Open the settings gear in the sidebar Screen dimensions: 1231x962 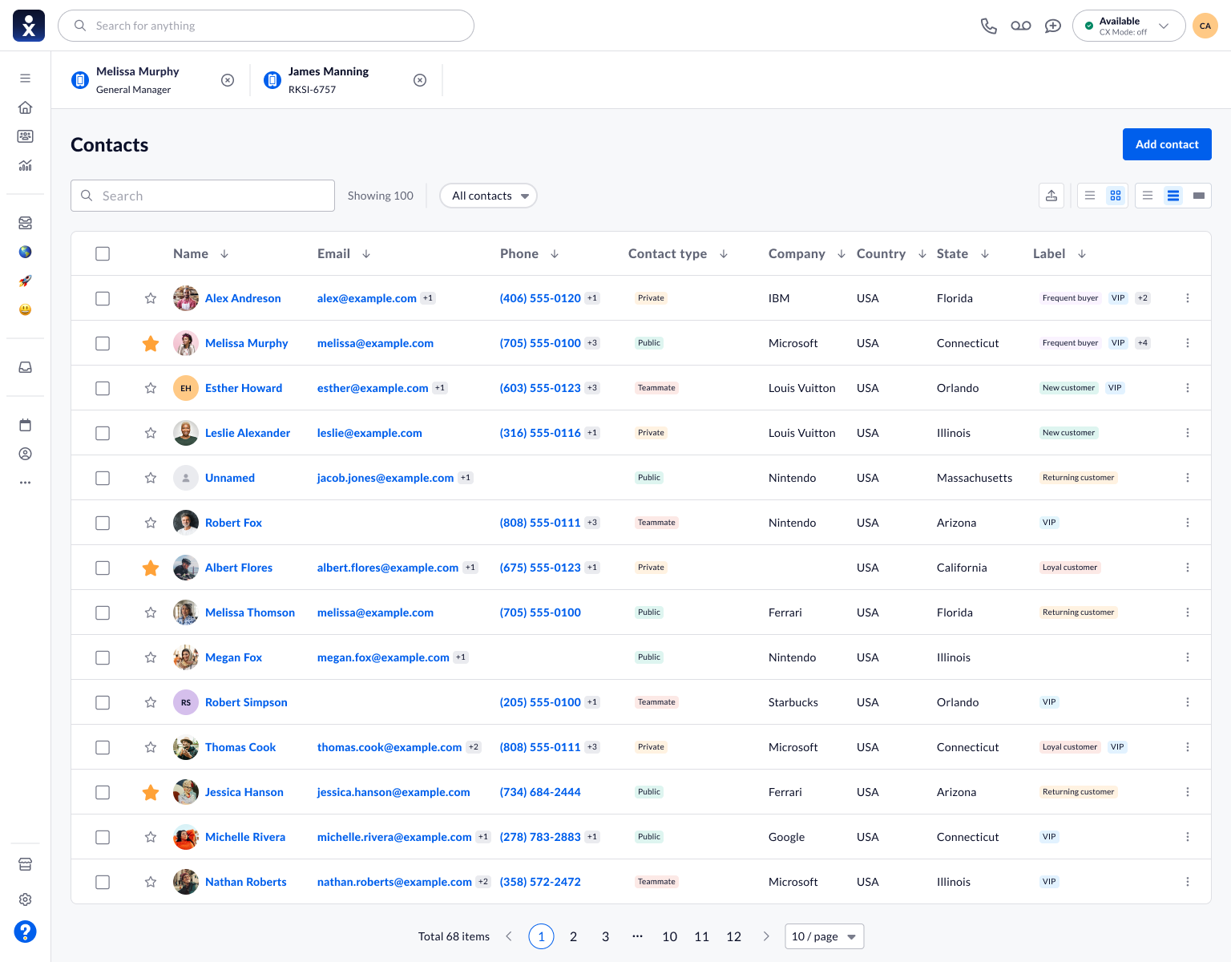pyautogui.click(x=26, y=899)
